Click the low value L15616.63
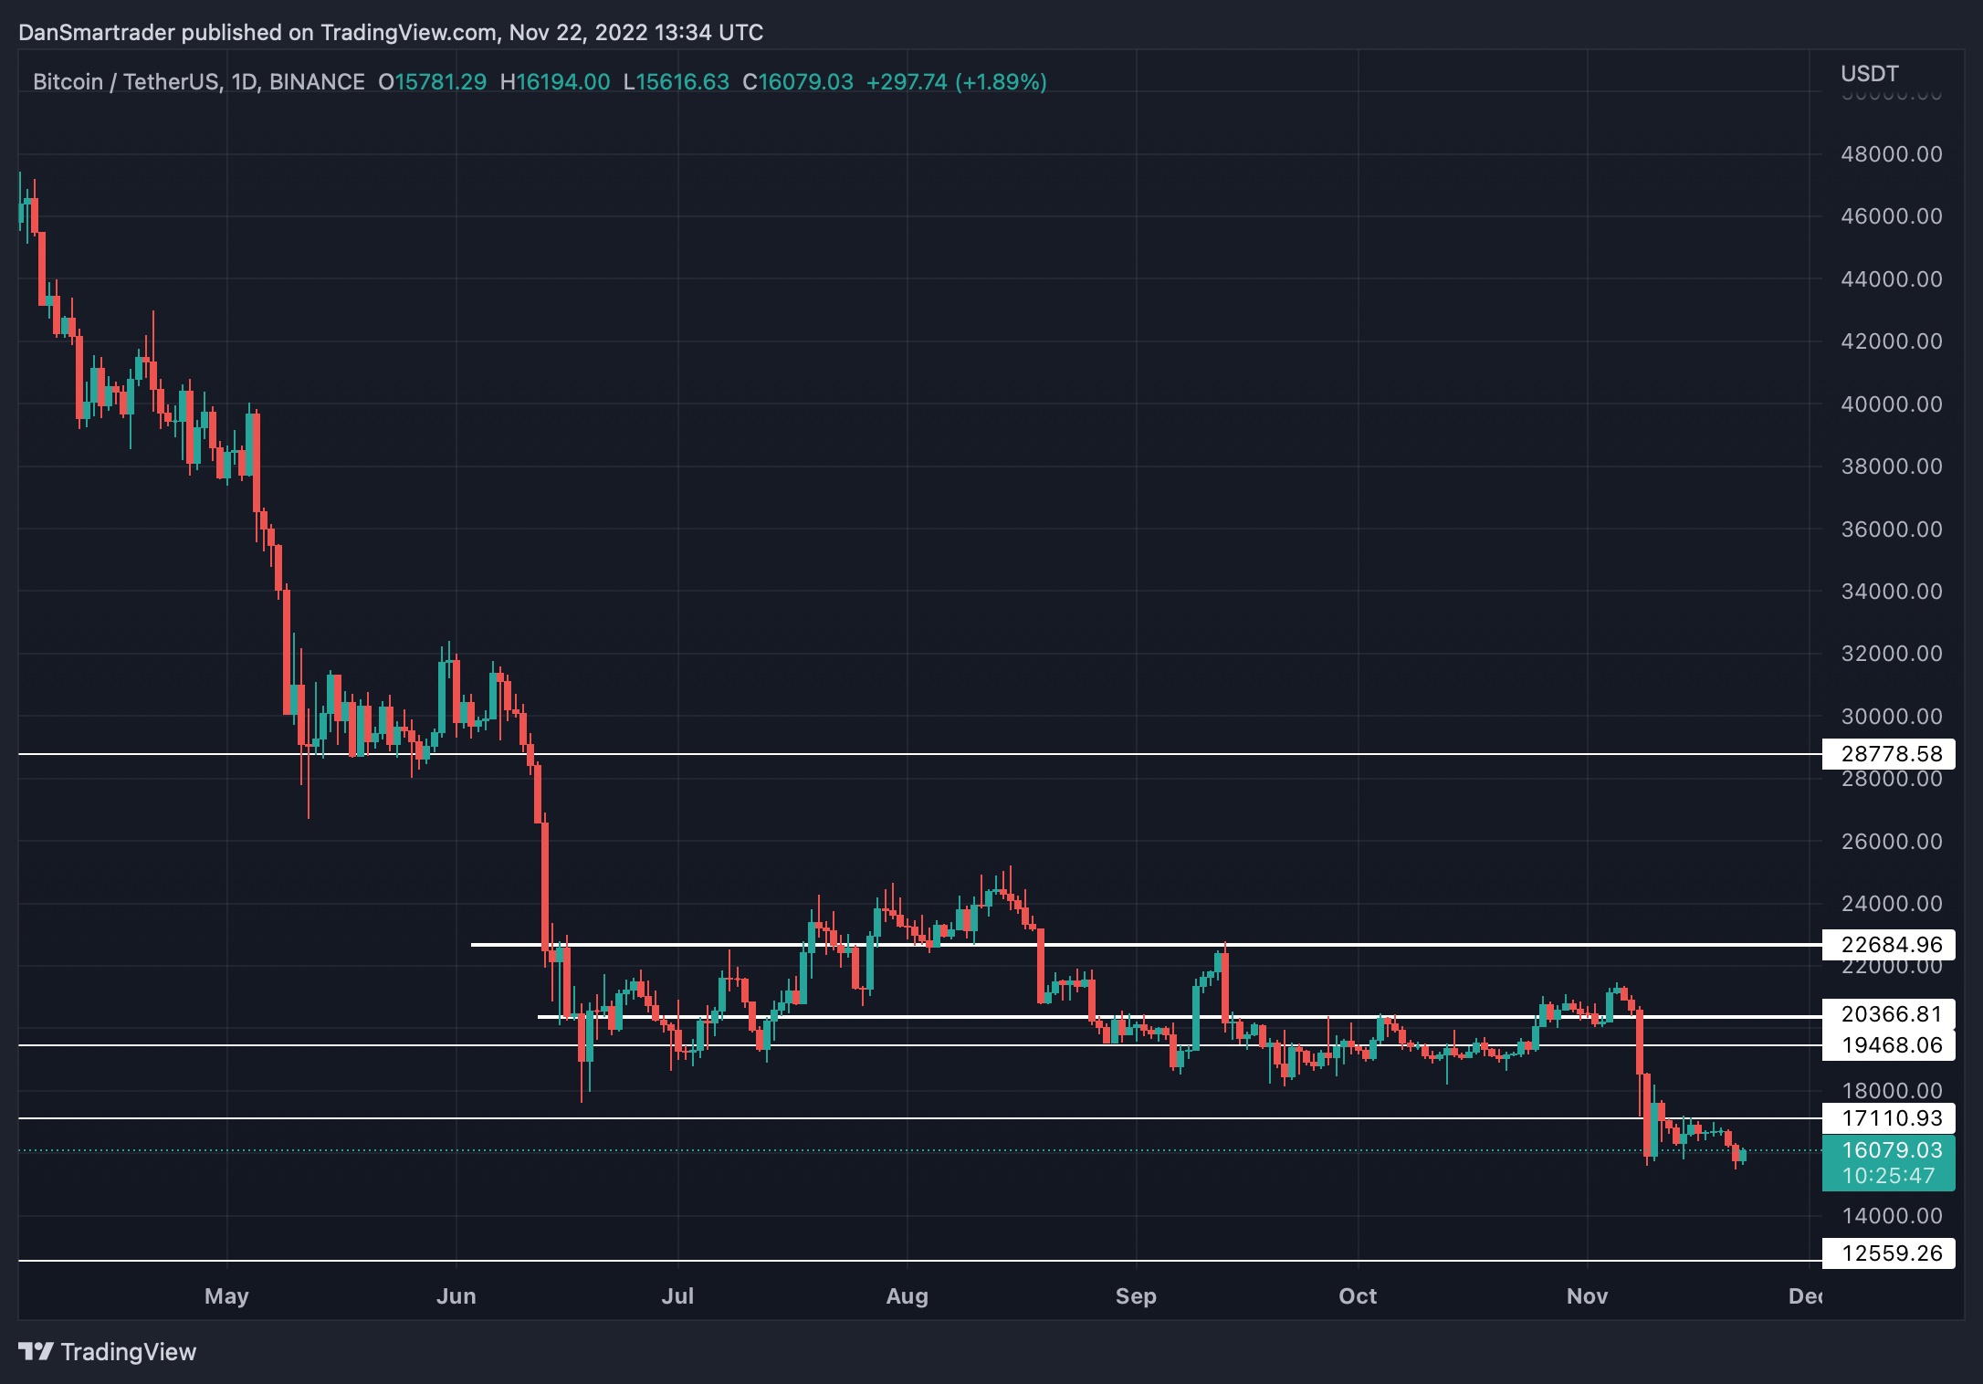This screenshot has width=1983, height=1384. pyautogui.click(x=677, y=81)
